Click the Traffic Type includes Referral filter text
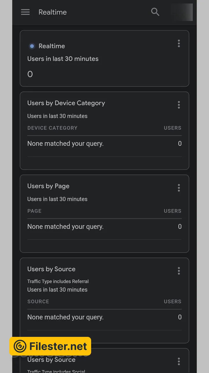Image resolution: width=209 pixels, height=373 pixels. coord(58,281)
